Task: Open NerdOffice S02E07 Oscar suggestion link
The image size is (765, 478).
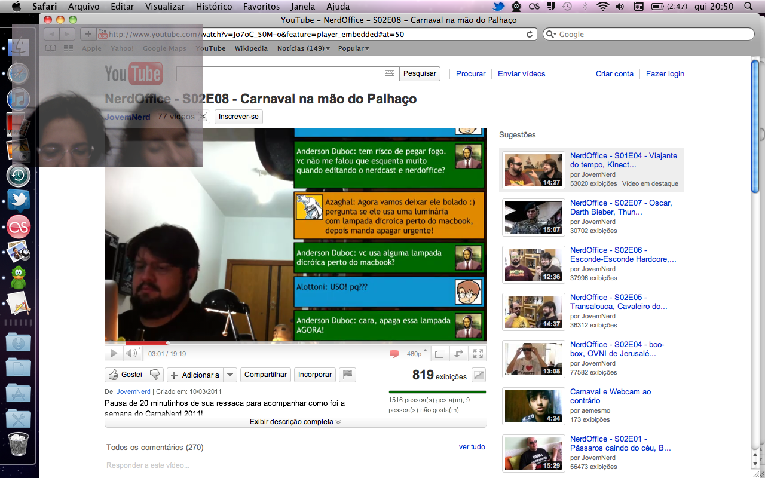Action: pyautogui.click(x=621, y=207)
